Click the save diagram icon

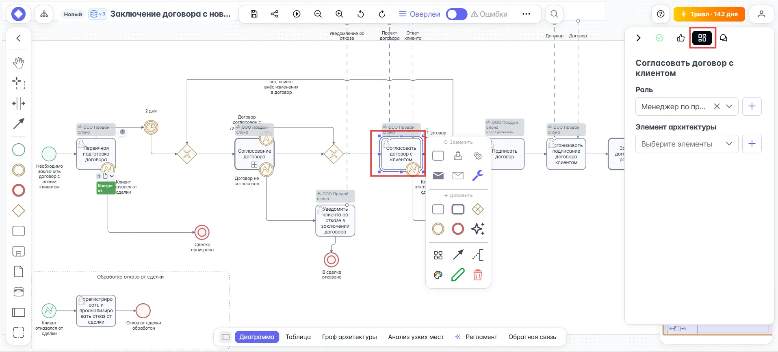pos(254,14)
